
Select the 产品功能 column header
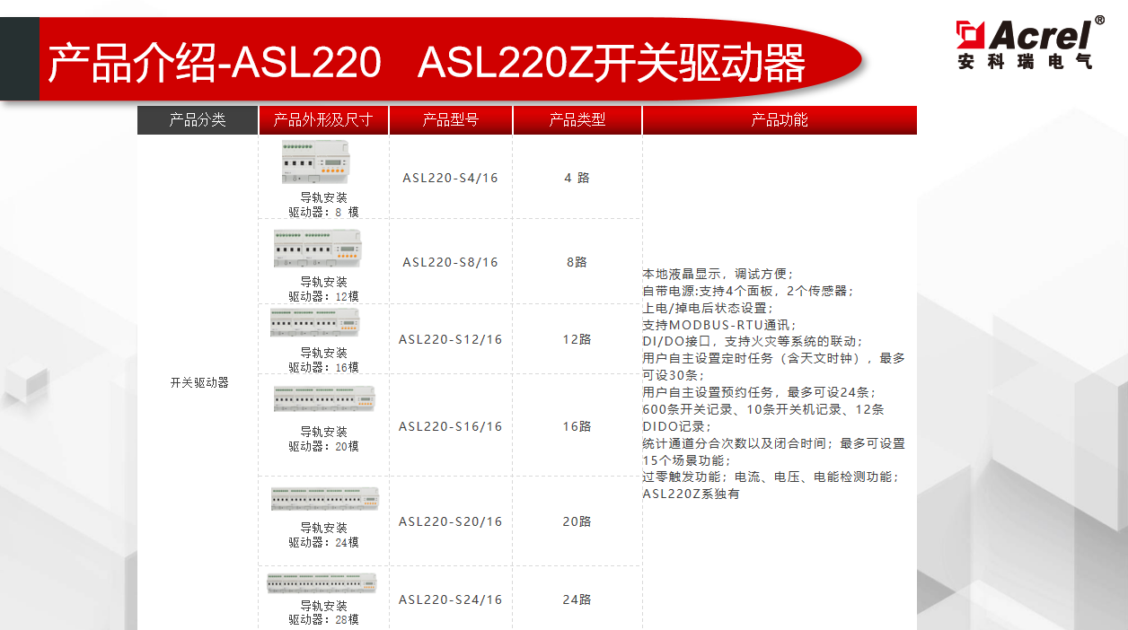(x=780, y=120)
